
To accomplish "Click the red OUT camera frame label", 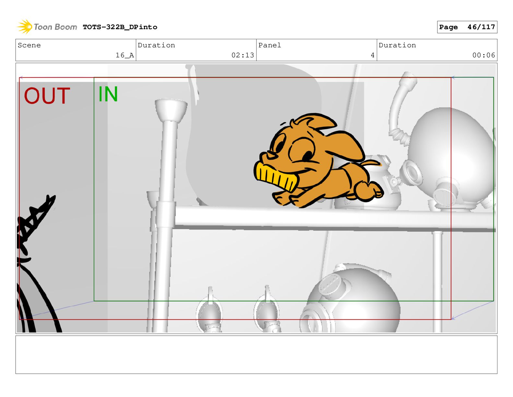I will [47, 96].
